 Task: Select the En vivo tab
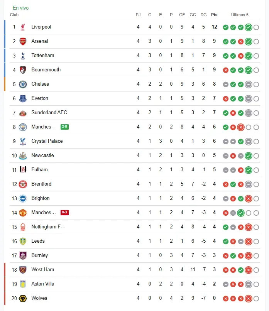click(20, 8)
